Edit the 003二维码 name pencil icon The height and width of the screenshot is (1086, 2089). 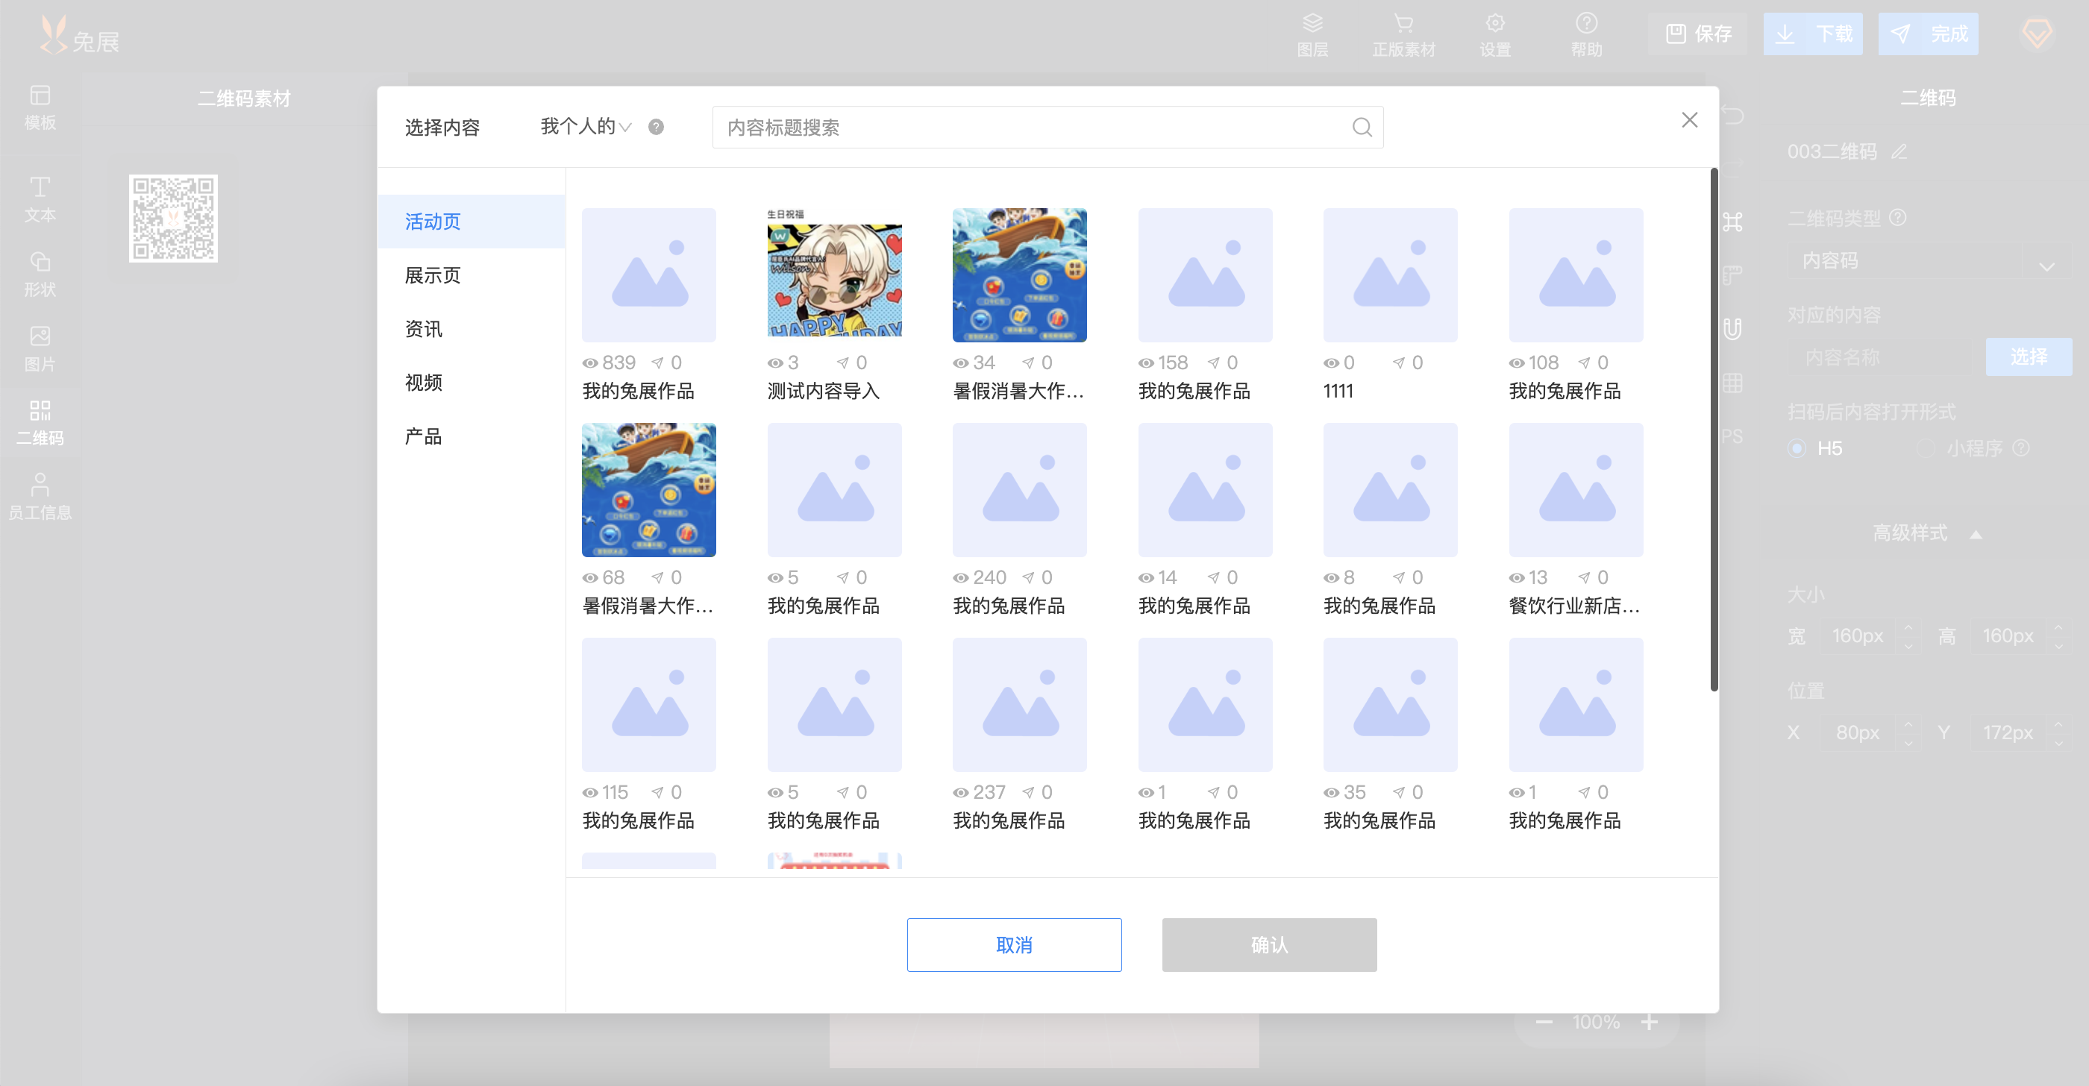1899,151
